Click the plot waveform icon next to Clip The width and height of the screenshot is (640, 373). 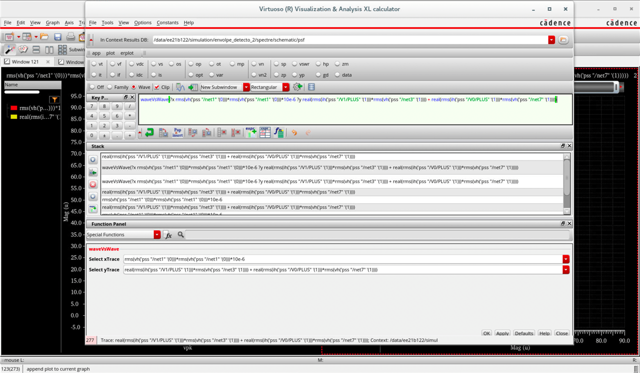tap(180, 87)
